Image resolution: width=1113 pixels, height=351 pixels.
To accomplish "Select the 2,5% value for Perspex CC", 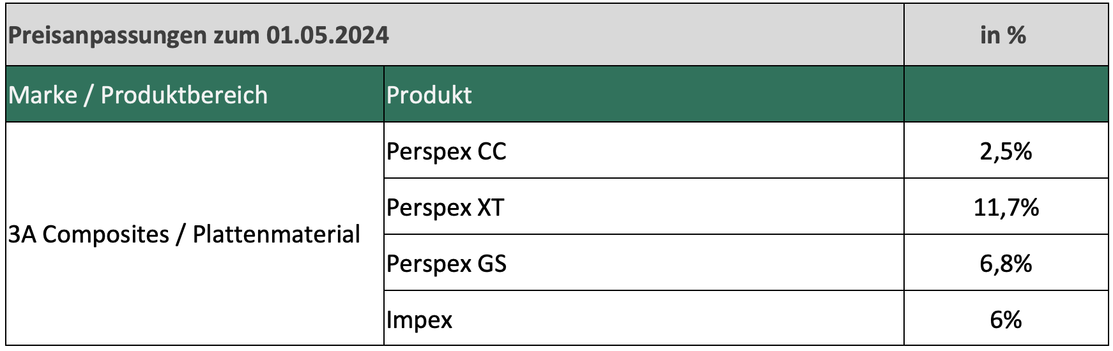I will pos(1006,151).
